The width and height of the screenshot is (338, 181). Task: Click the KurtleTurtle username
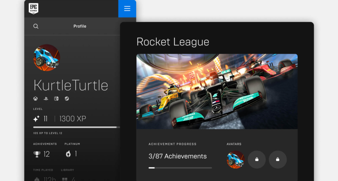point(71,85)
